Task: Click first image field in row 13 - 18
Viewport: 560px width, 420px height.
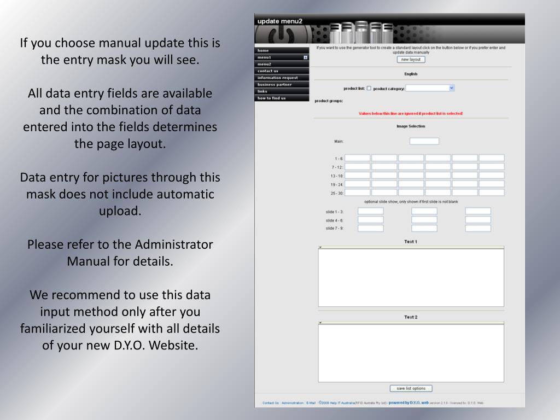Action: pyautogui.click(x=357, y=176)
